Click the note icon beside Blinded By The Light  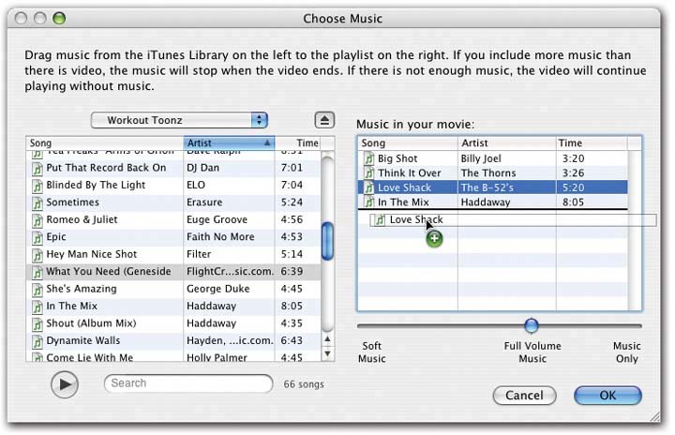[37, 186]
